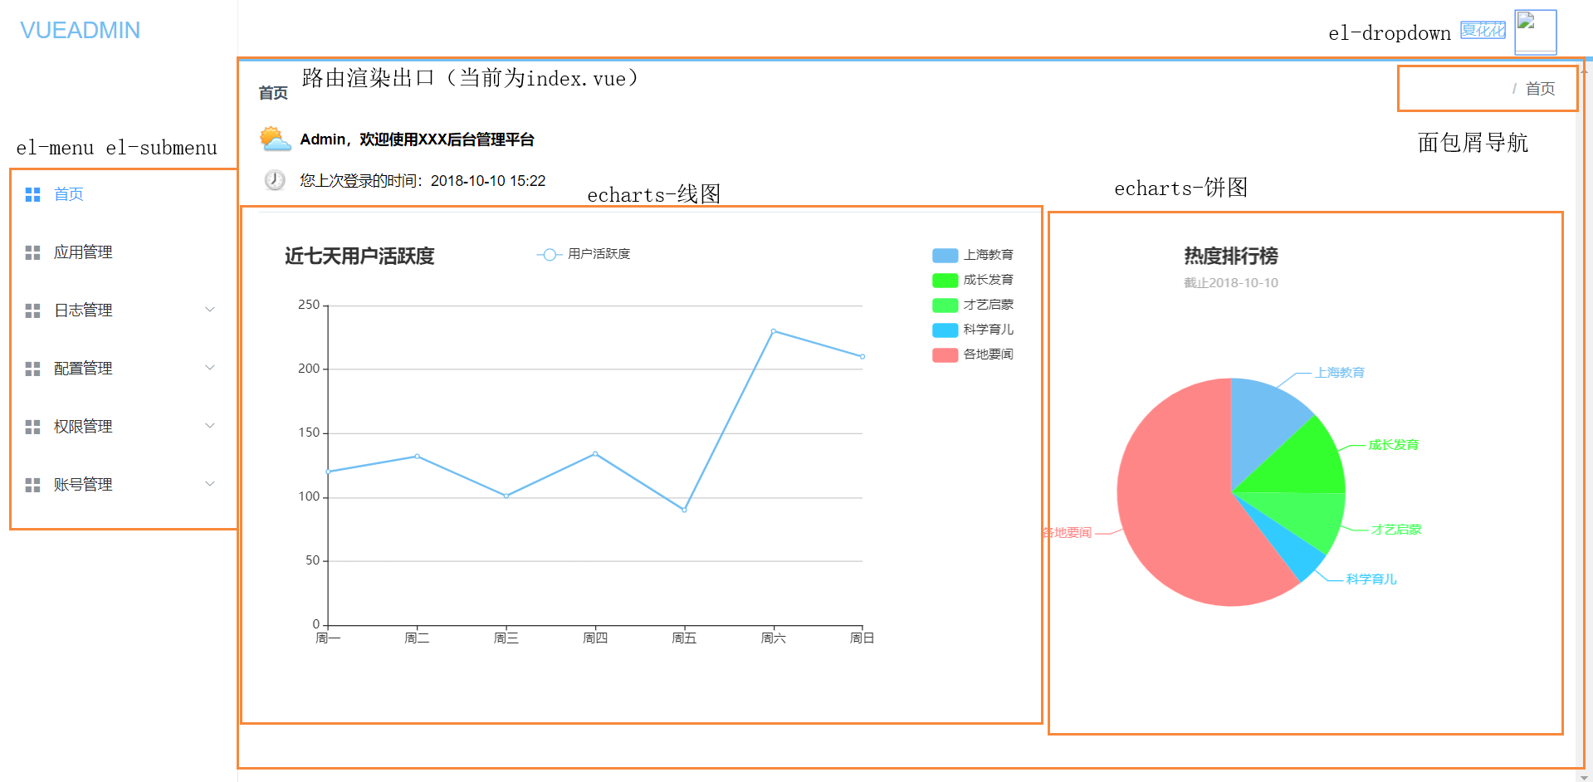Viewport: 1593px width, 782px height.
Task: Click the grid icon beside 权限管理
Action: [x=32, y=427]
